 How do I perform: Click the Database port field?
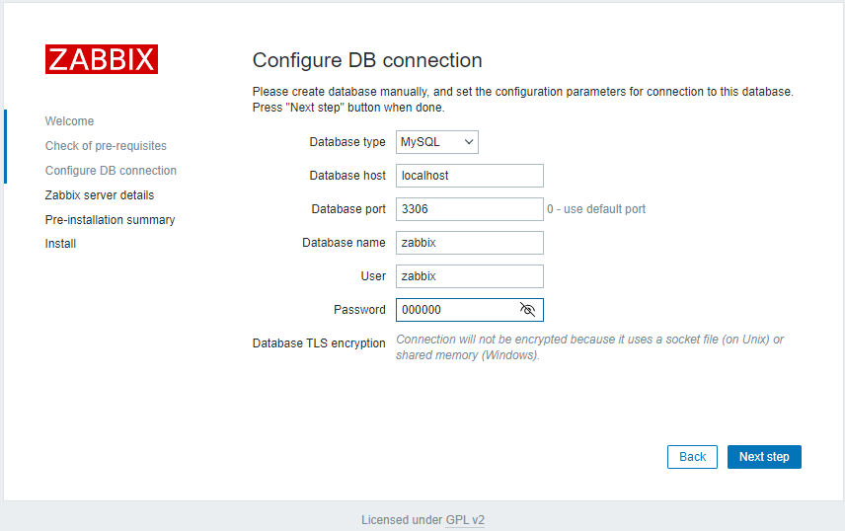(469, 209)
